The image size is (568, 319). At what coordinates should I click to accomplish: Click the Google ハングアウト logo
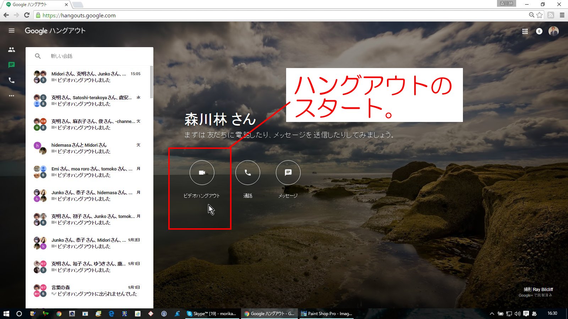(55, 31)
